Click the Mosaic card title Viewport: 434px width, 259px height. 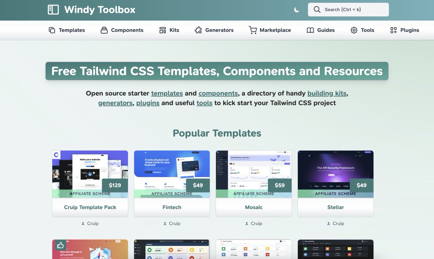(x=254, y=207)
